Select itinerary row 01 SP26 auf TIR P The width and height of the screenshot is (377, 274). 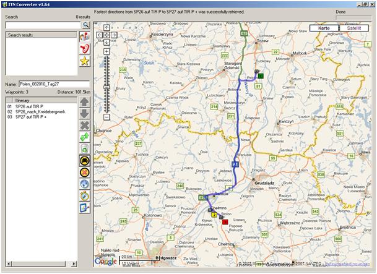[41, 106]
